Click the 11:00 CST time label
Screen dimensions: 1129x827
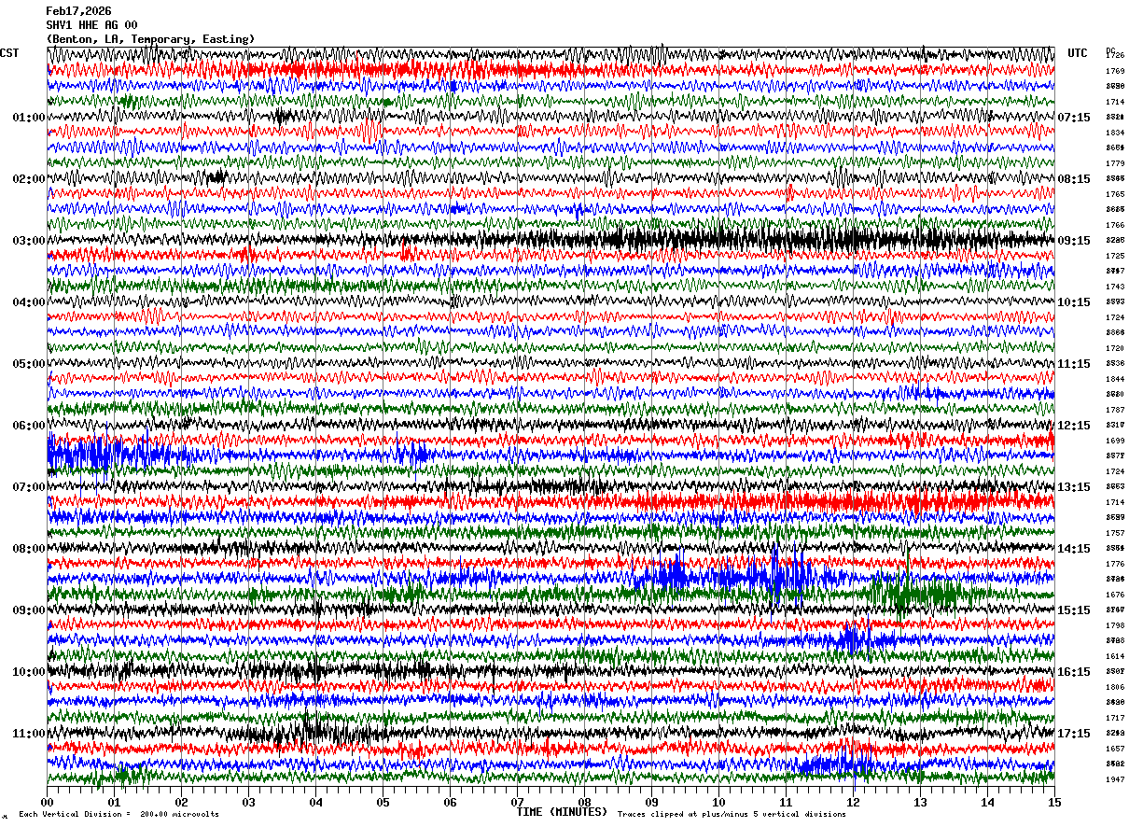pos(29,734)
